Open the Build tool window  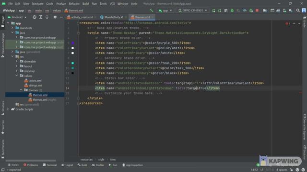(83, 165)
